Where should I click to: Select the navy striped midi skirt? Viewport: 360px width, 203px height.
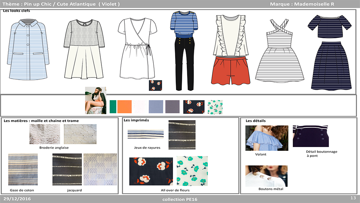331,66
